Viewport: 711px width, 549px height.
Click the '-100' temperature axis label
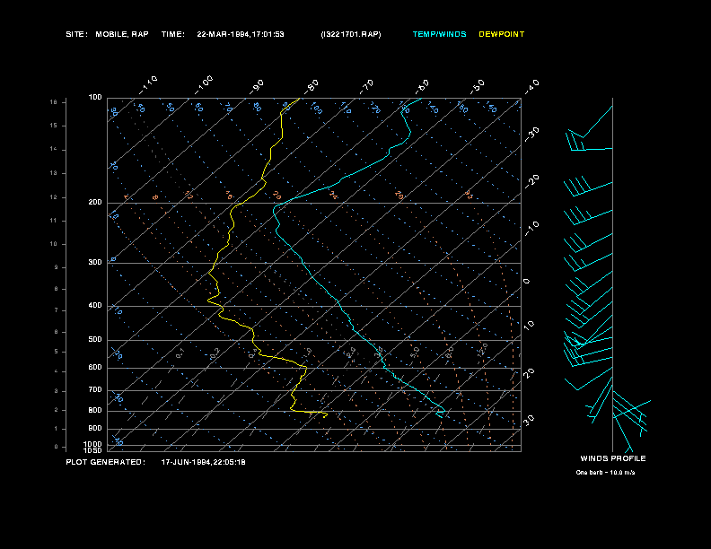coord(204,84)
